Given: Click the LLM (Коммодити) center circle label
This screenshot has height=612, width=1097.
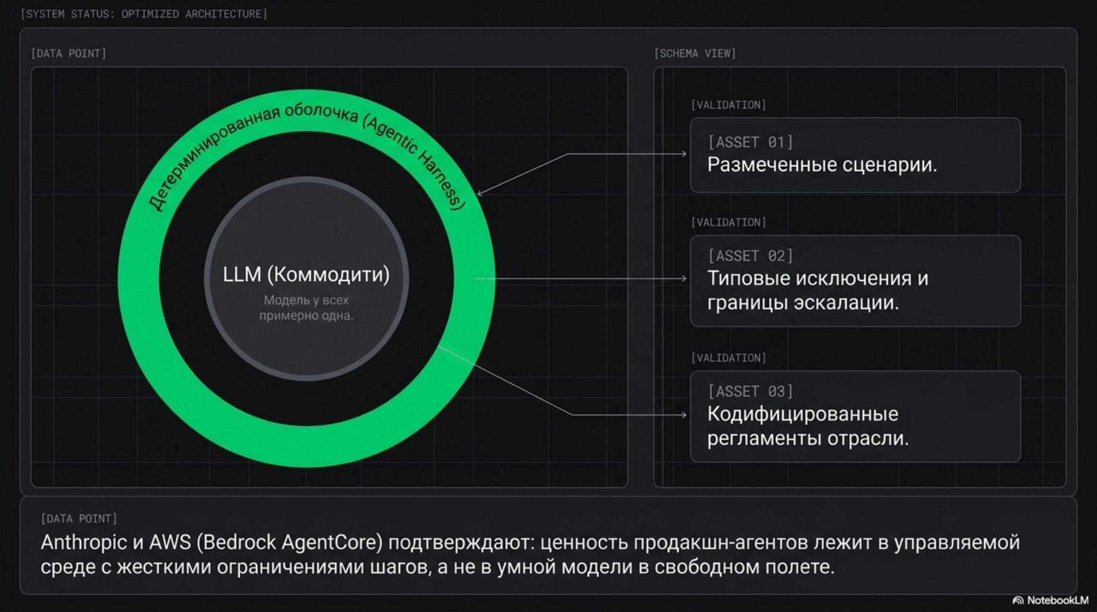Looking at the screenshot, I should (x=306, y=275).
